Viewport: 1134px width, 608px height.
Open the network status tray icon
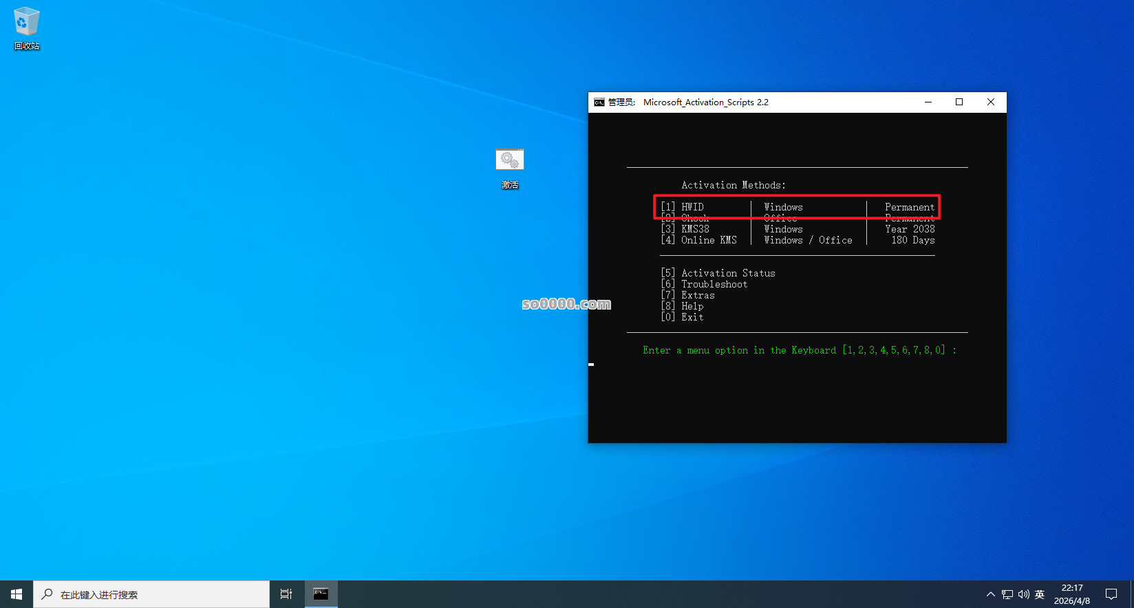pyautogui.click(x=1007, y=594)
